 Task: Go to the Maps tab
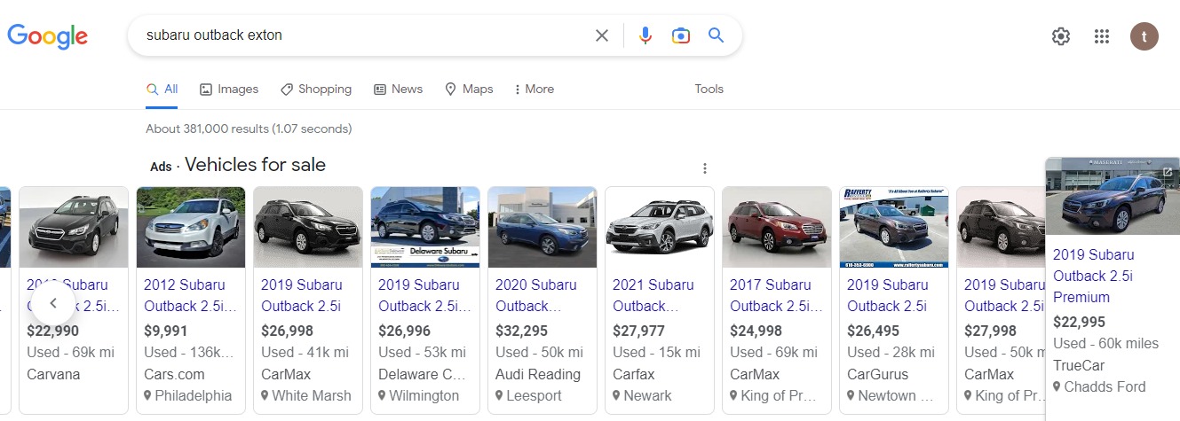click(469, 90)
